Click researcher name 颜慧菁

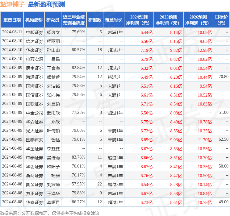pos(53,77)
